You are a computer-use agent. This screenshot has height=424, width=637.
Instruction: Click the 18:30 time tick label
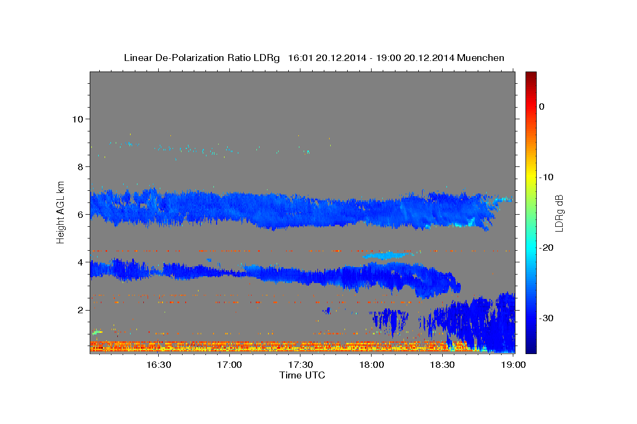(443, 365)
